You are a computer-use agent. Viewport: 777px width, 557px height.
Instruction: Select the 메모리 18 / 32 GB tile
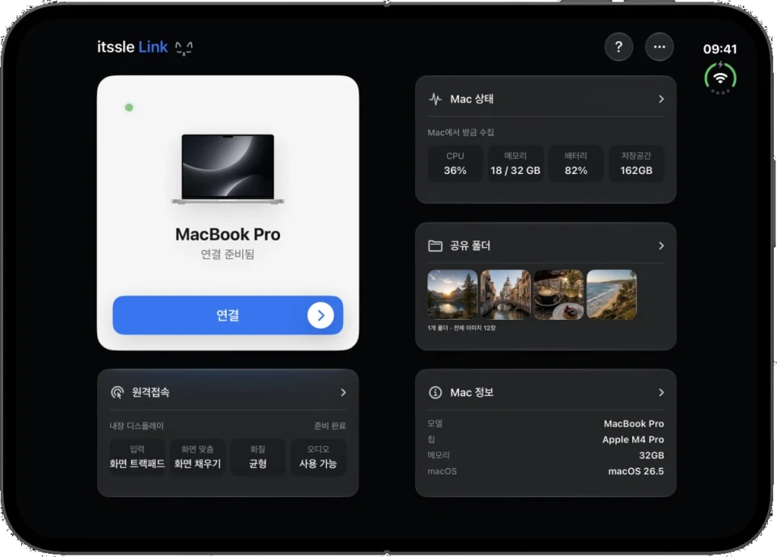(516, 164)
